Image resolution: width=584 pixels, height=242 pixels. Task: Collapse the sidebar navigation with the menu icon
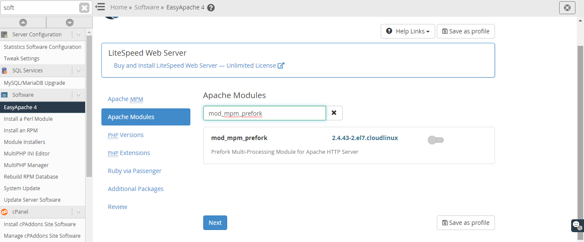pyautogui.click(x=100, y=7)
